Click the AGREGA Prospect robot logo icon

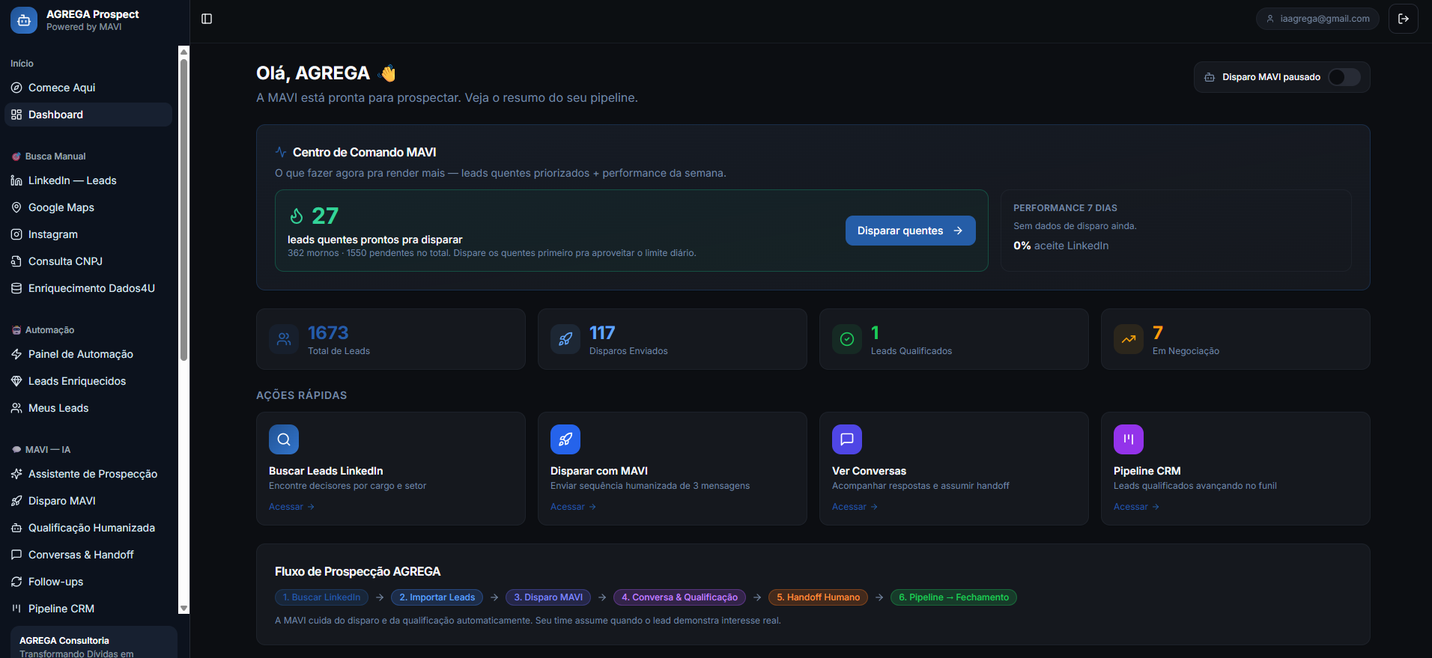(x=23, y=20)
